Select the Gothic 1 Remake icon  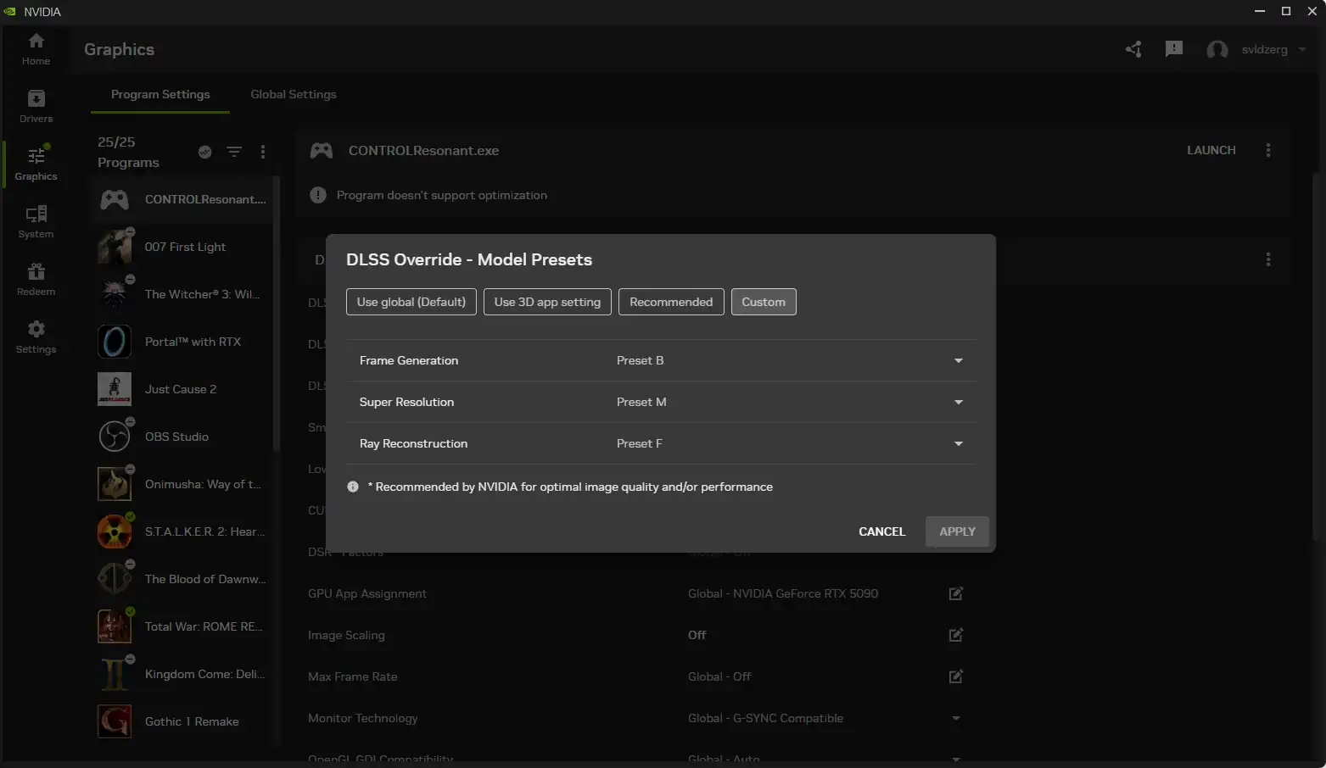click(x=115, y=721)
